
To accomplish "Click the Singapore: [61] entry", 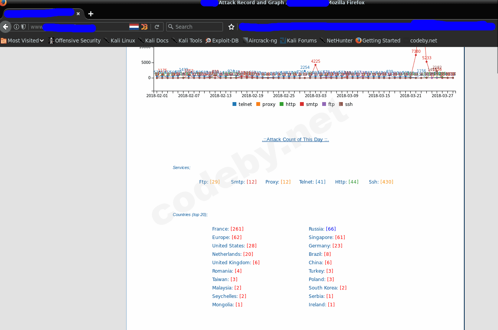I will click(327, 237).
